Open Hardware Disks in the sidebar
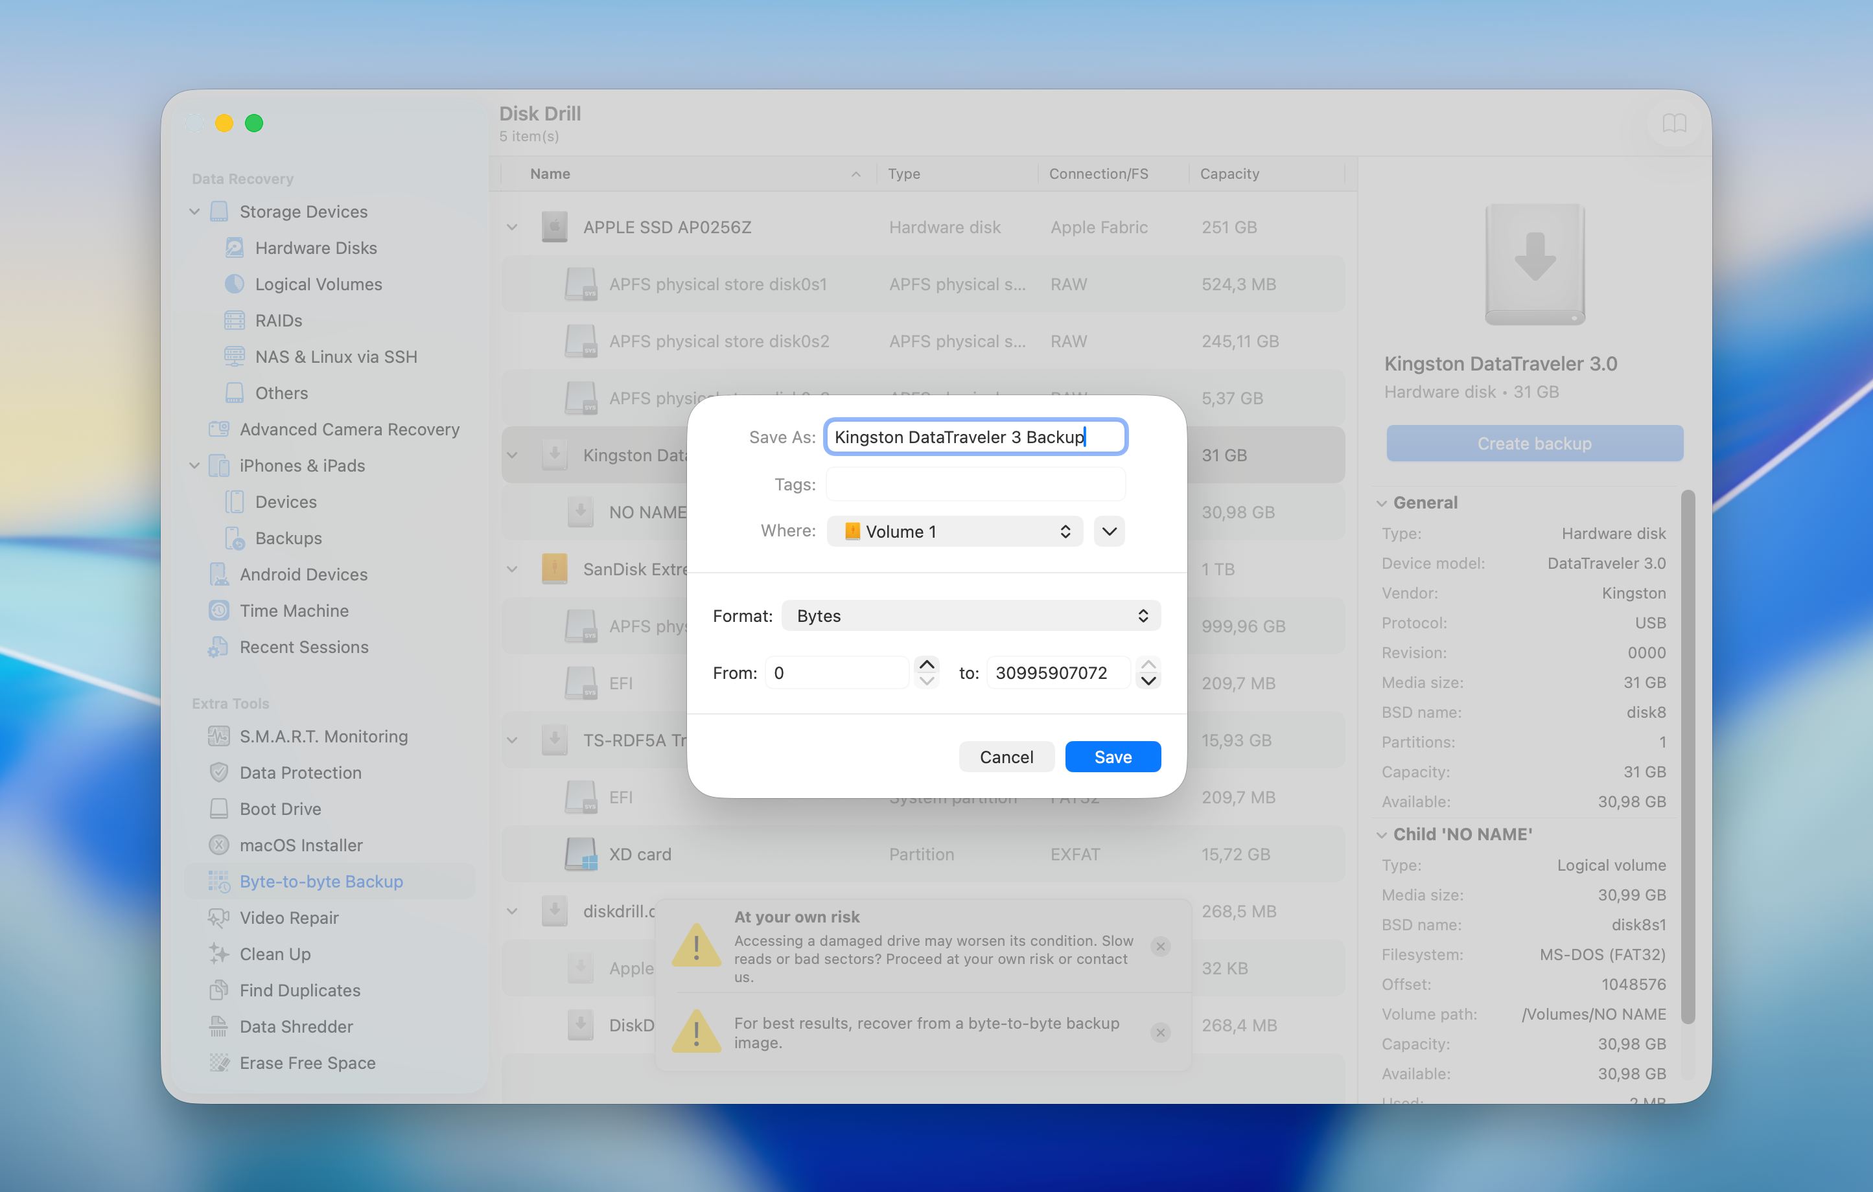Viewport: 1873px width, 1192px height. pos(316,248)
